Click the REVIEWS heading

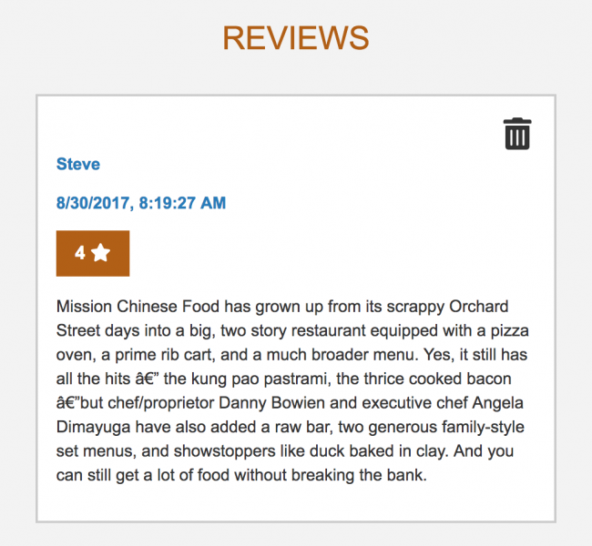(296, 37)
